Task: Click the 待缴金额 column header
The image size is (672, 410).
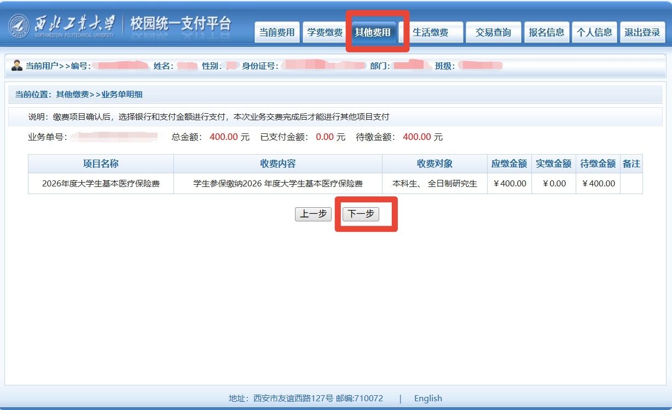Action: click(598, 163)
